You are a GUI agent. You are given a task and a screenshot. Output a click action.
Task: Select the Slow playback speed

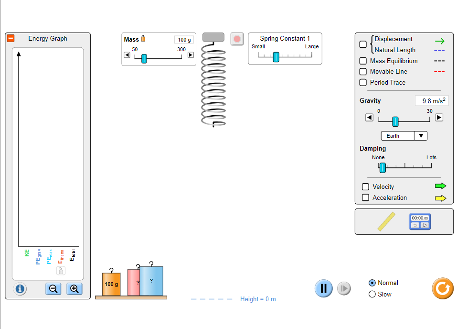click(x=372, y=294)
